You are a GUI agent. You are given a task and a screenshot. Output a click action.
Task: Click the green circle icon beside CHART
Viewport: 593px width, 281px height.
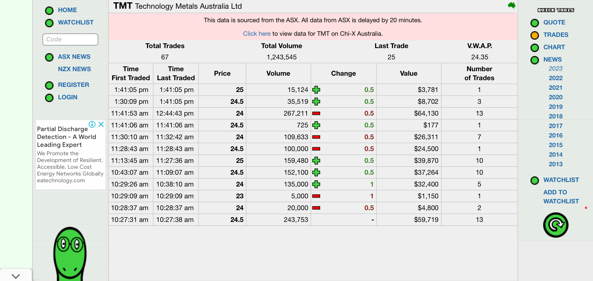coord(534,48)
